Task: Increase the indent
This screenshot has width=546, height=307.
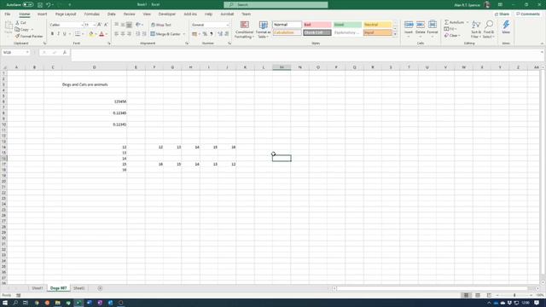Action: tap(144, 34)
